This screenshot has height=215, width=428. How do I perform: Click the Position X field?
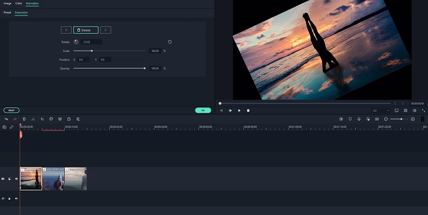83,59
